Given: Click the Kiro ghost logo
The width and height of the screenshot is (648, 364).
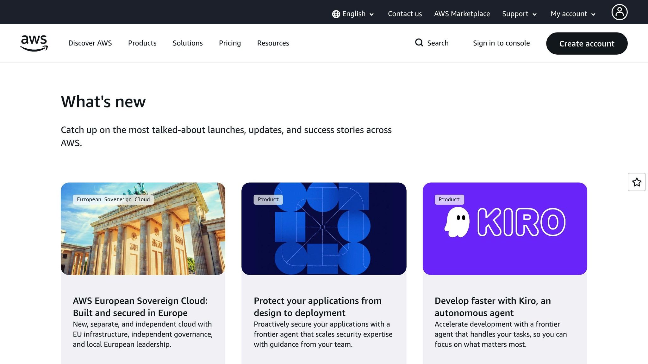Looking at the screenshot, I should click(x=457, y=222).
